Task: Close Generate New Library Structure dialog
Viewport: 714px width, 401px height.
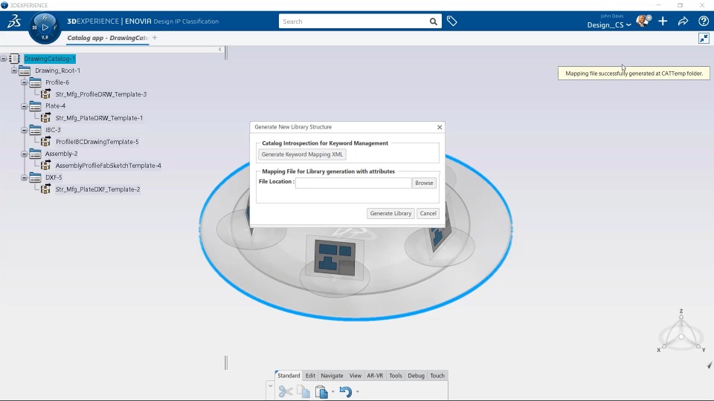Action: (440, 127)
